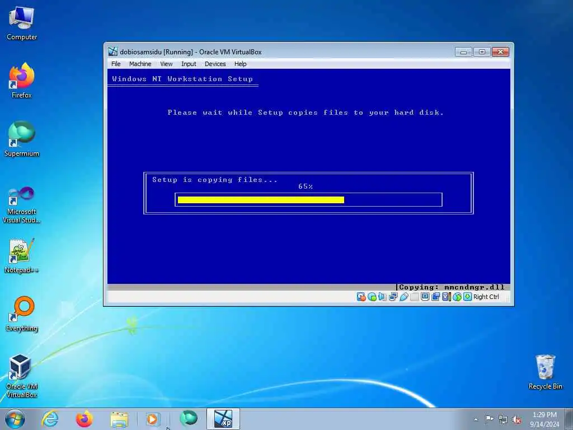The width and height of the screenshot is (573, 430).
Task: Close the dobiosamsidu VirtualBox window
Action: [500, 52]
